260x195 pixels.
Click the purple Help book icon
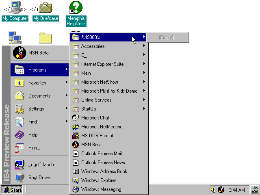coord(19,135)
